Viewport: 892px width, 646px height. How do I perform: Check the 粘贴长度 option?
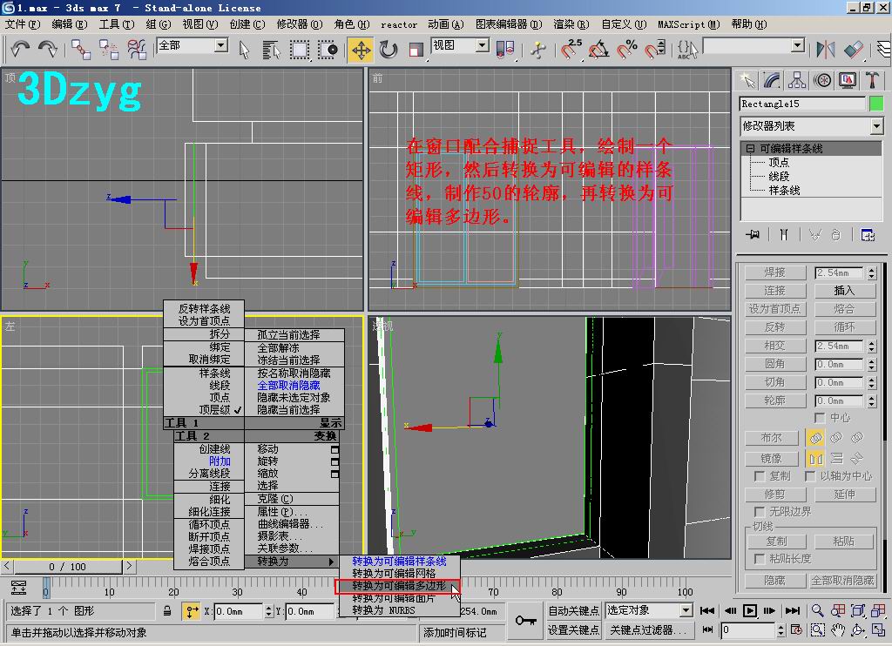pos(760,558)
